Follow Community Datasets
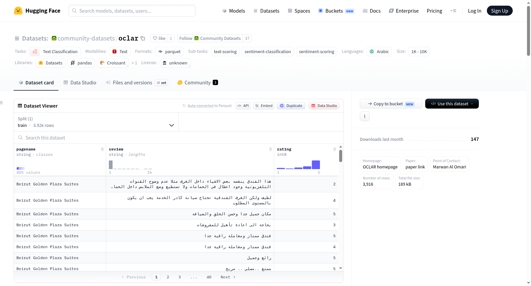Image resolution: width=531 pixels, height=286 pixels. click(210, 38)
